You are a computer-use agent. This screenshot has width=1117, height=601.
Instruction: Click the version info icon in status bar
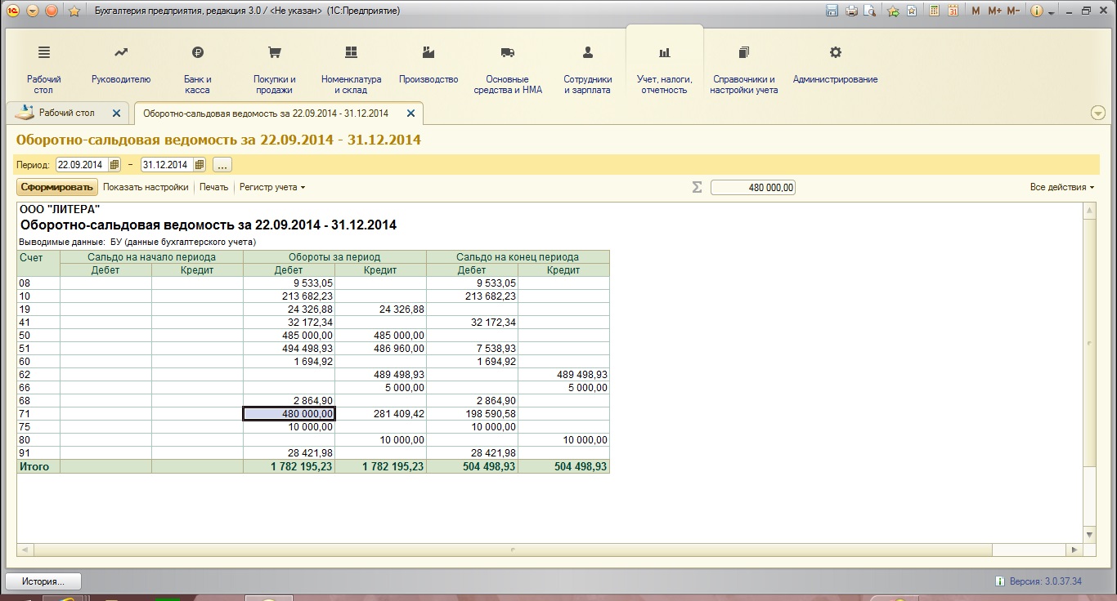click(1000, 581)
